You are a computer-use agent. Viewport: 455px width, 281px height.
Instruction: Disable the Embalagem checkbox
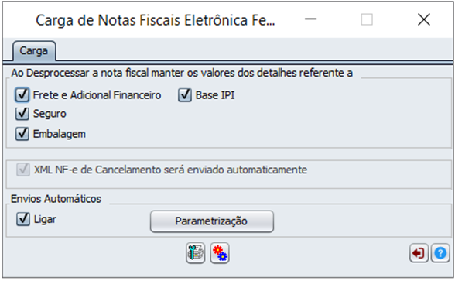pos(22,134)
